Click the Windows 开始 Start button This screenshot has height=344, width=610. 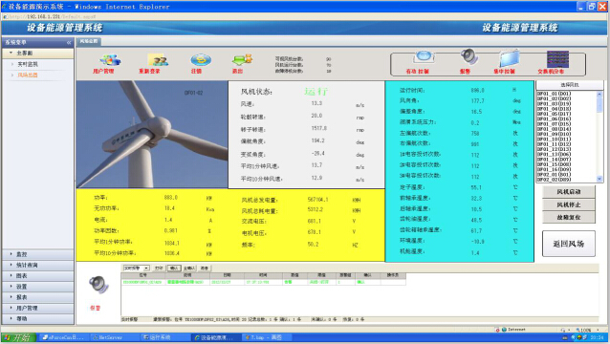coord(19,337)
